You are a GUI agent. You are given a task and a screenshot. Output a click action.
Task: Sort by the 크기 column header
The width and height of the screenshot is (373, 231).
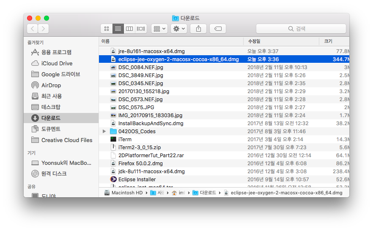click(334, 41)
